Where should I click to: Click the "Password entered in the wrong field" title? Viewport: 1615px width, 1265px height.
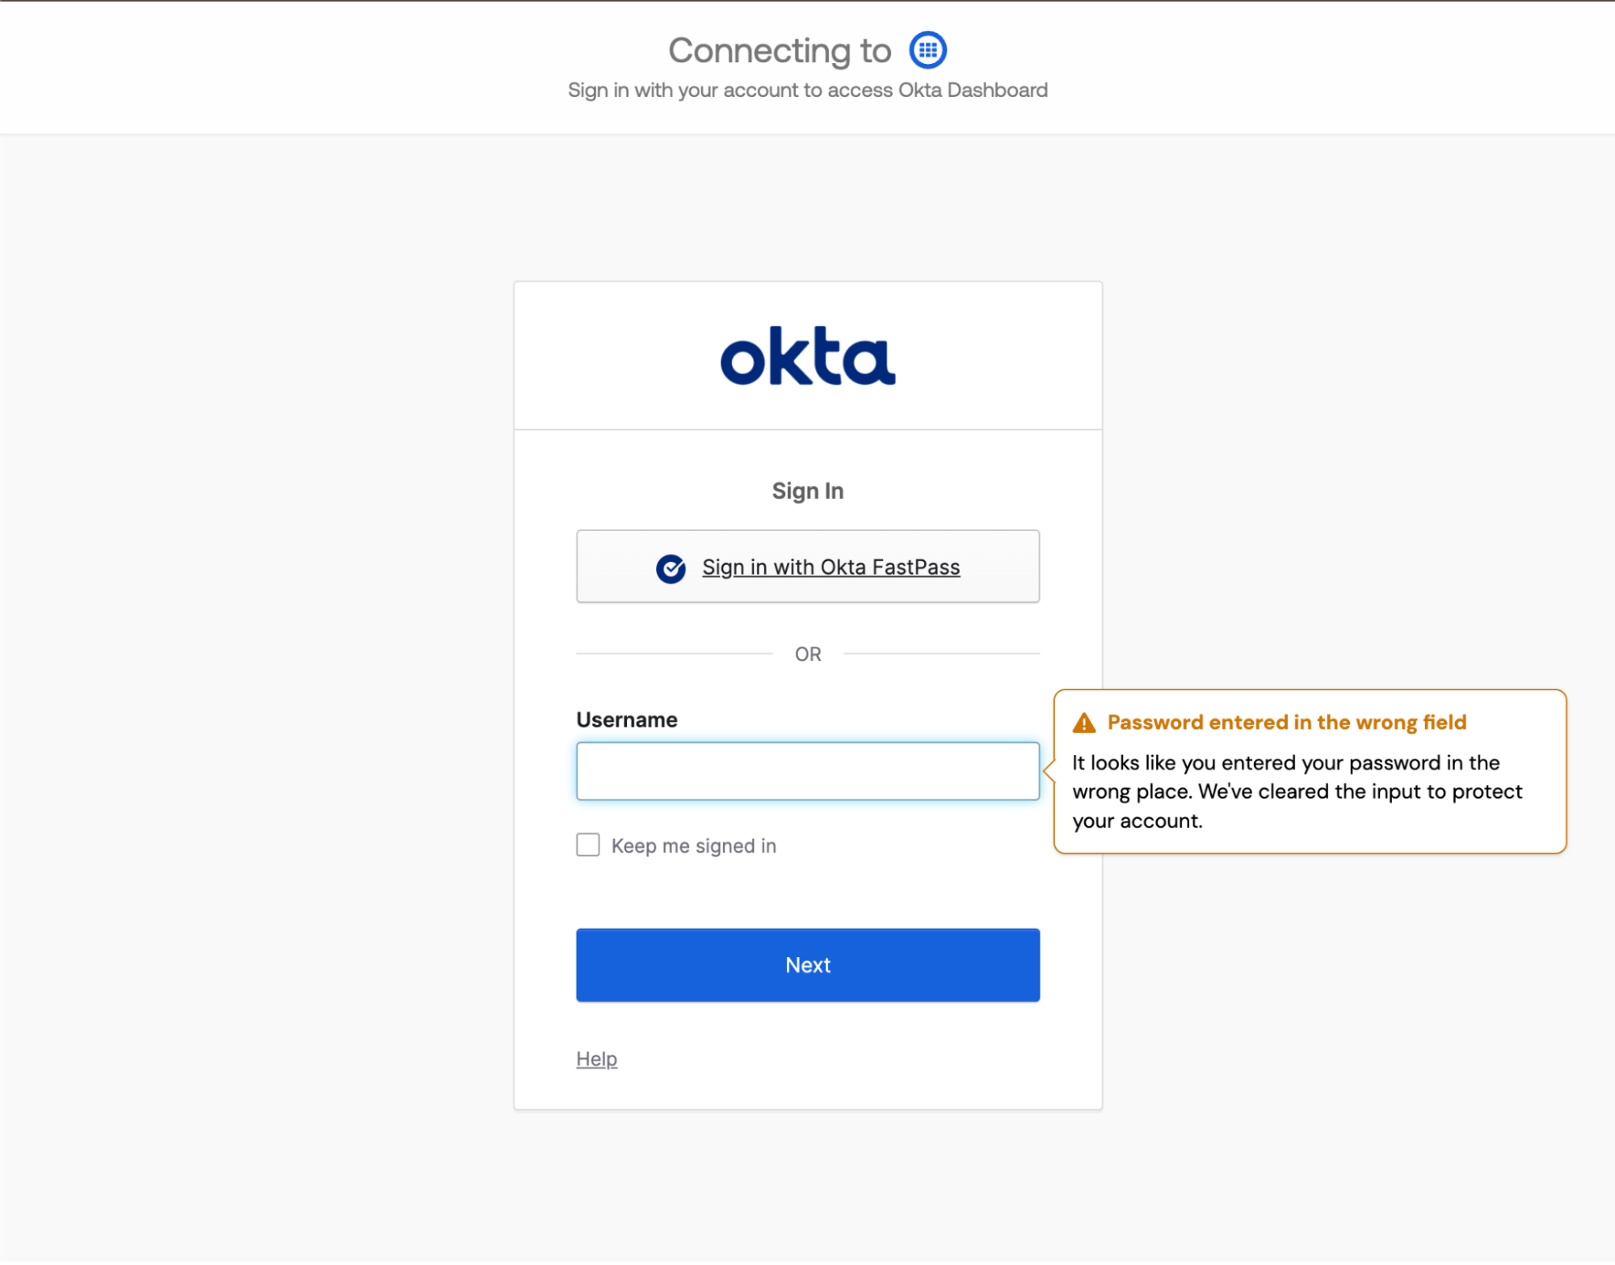(1286, 721)
